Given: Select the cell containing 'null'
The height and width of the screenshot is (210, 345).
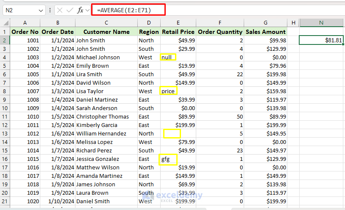Looking at the screenshot, I should tap(178, 57).
